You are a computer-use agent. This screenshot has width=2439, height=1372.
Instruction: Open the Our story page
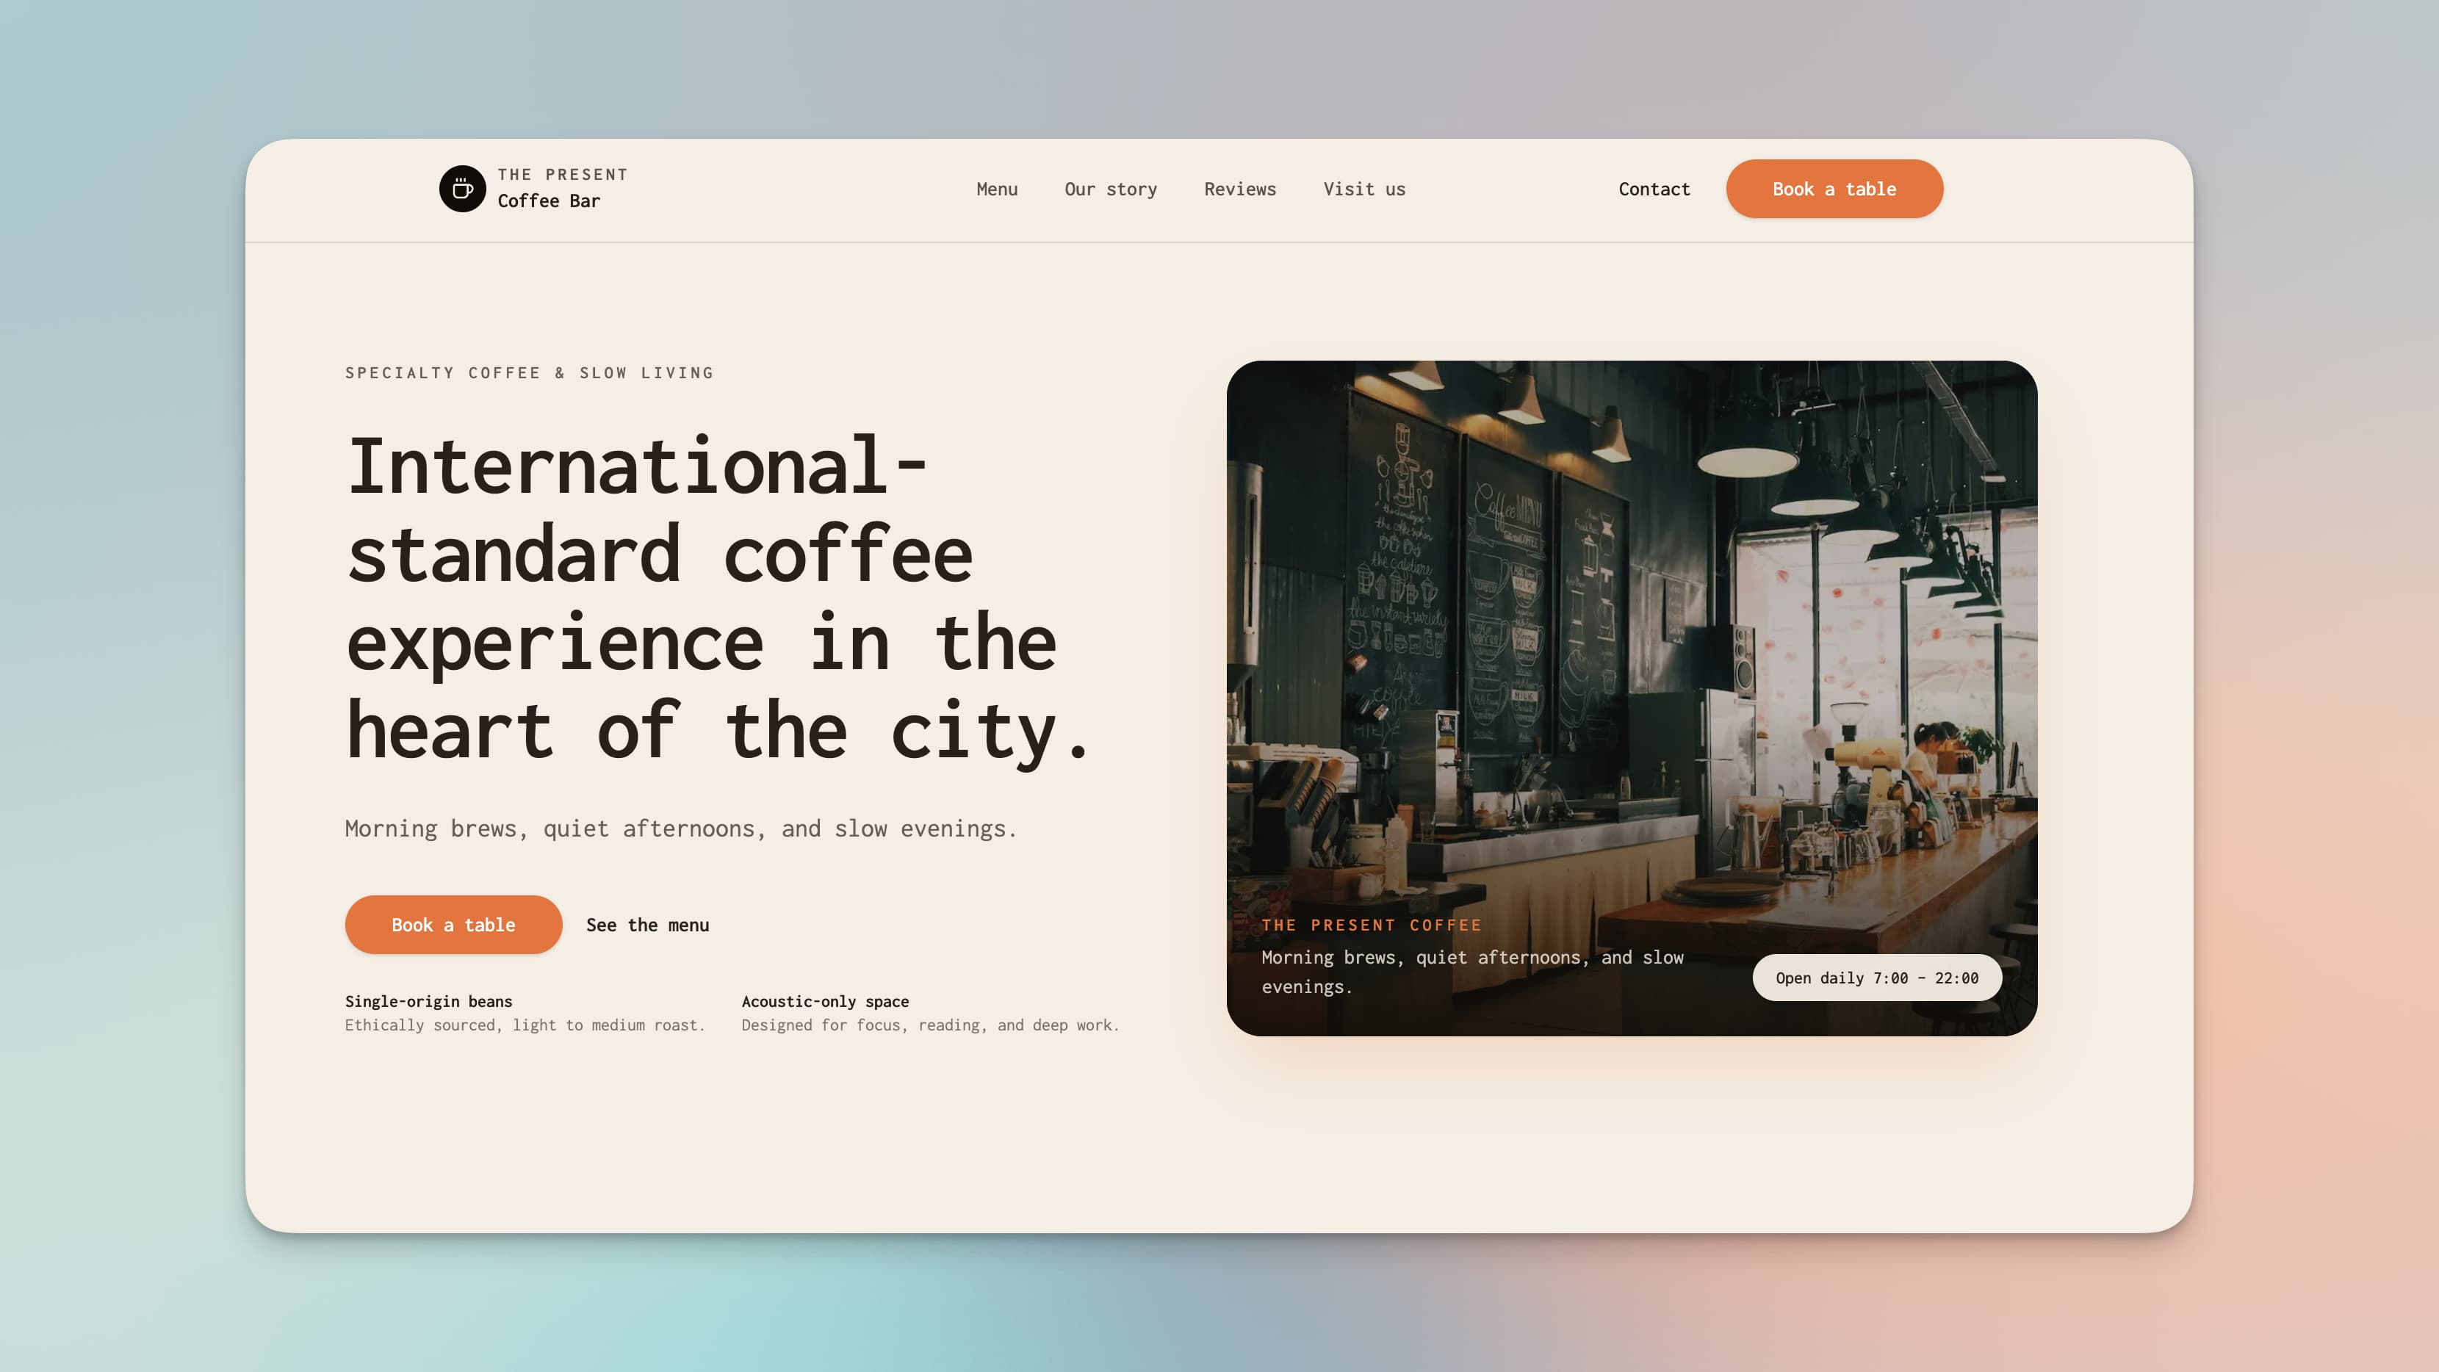tap(1109, 189)
